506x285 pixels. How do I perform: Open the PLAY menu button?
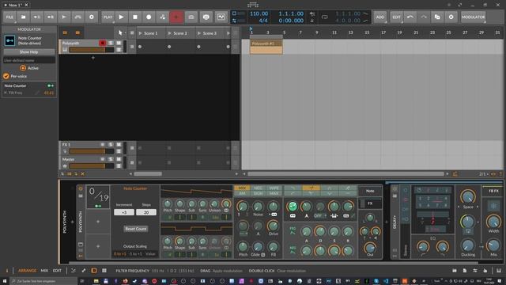pyautogui.click(x=108, y=17)
